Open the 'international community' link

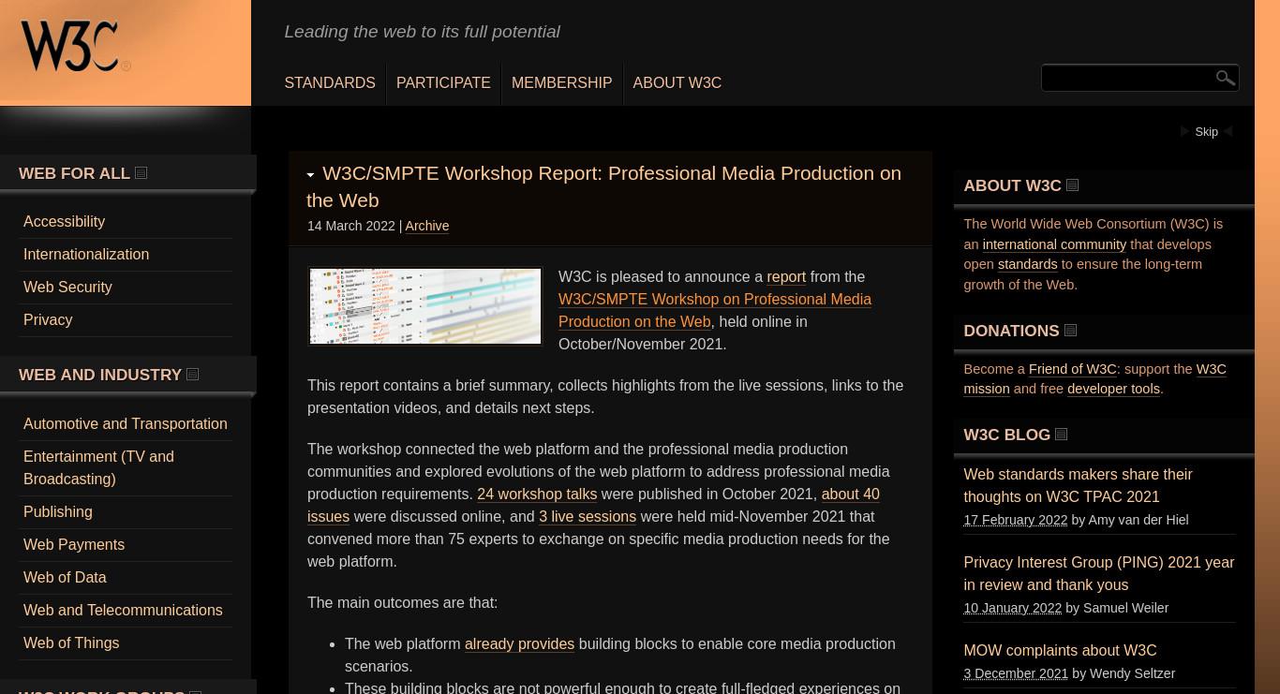click(x=1054, y=244)
